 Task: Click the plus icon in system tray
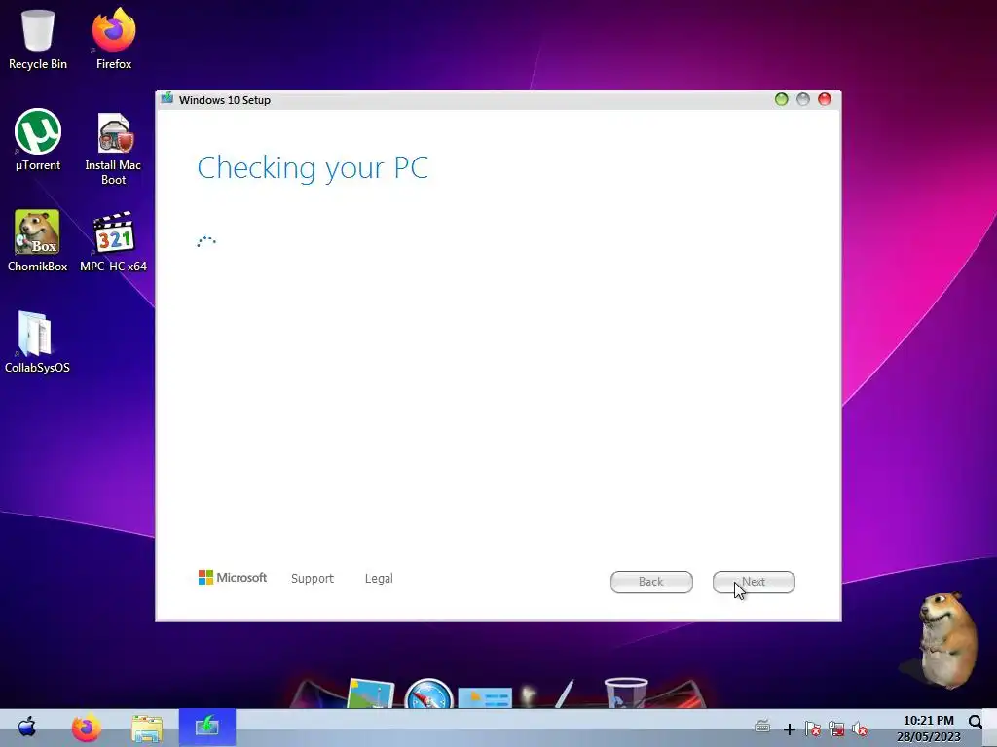coord(789,729)
